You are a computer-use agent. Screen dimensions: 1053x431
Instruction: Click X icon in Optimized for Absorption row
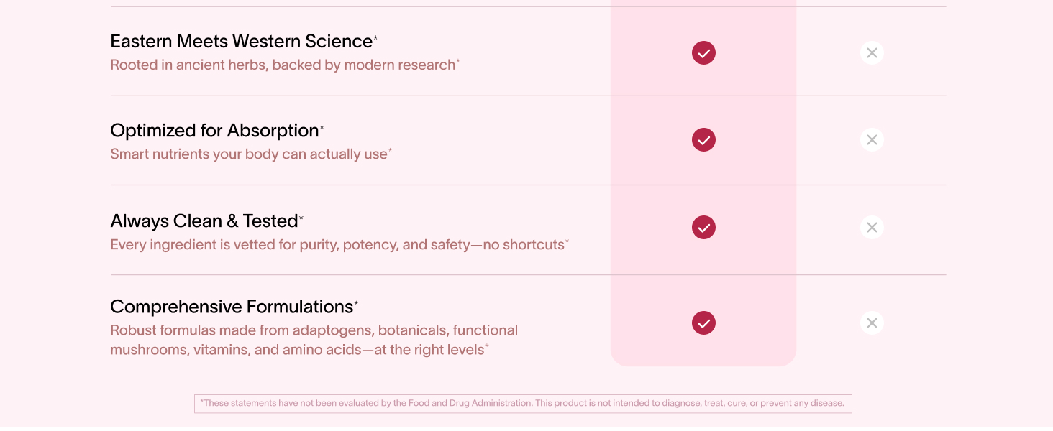tap(872, 139)
